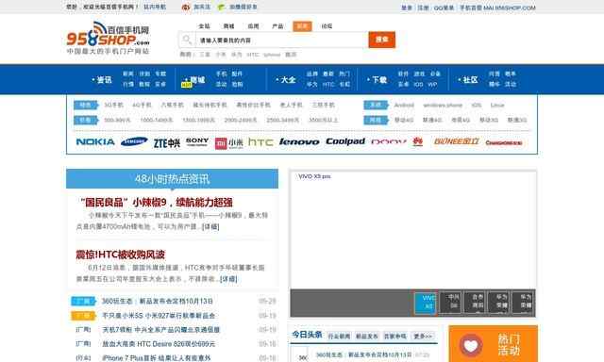Open headline 小辣椒9 续航能力超强

point(157,203)
